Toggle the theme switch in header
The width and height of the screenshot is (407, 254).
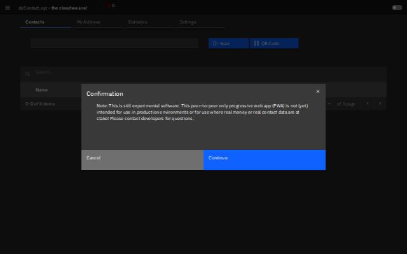(x=397, y=8)
